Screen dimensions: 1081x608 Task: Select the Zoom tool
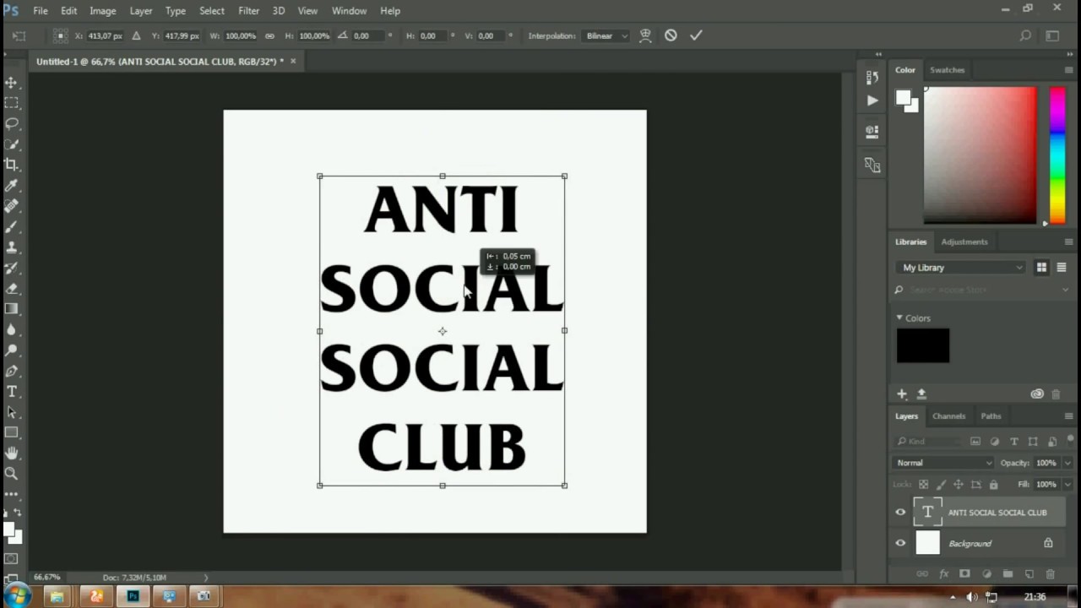click(12, 474)
